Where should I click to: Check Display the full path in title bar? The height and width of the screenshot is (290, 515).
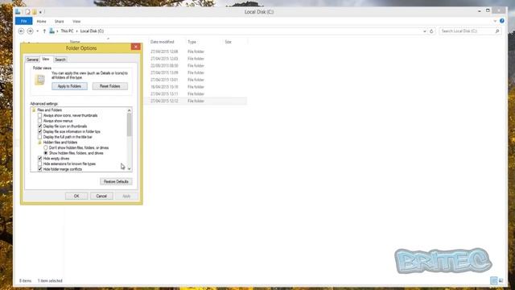tap(39, 137)
